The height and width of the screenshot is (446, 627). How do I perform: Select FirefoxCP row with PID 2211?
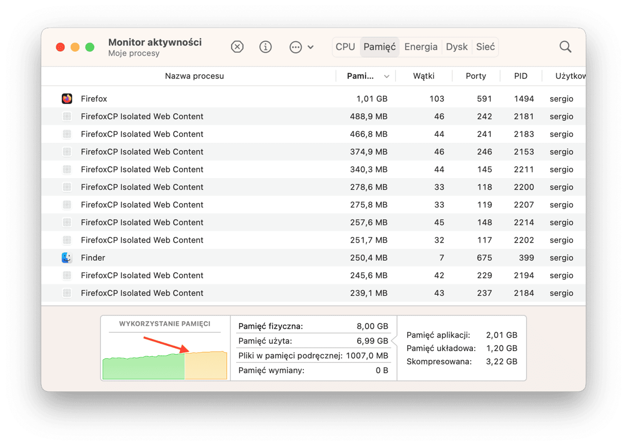[313, 169]
